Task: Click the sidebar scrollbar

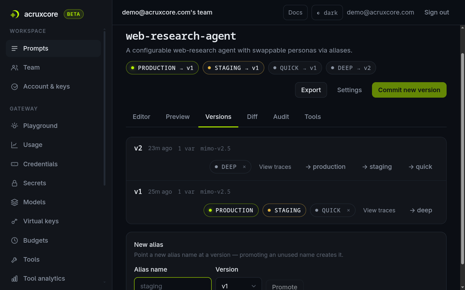Action: (105, 108)
